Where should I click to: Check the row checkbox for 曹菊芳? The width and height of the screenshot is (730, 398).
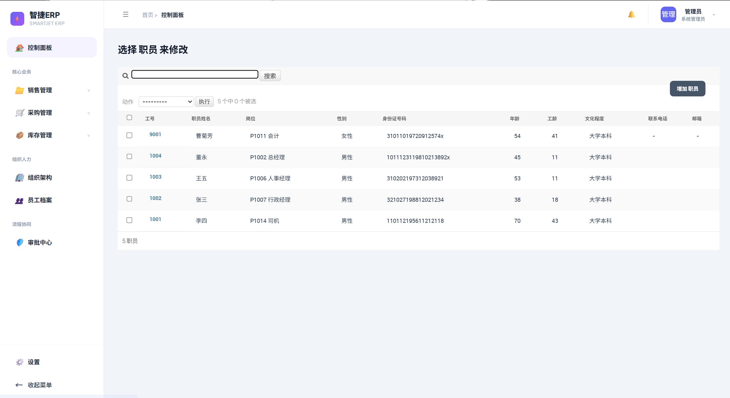(129, 135)
